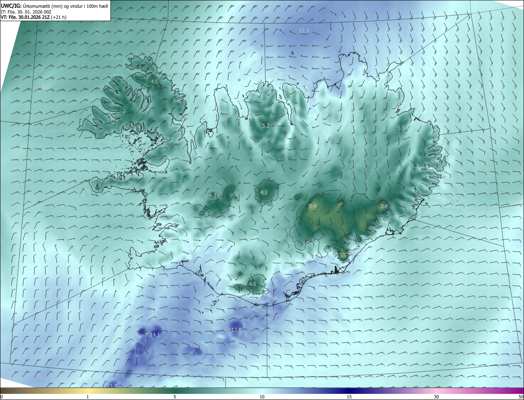
Task: Click the 15 tick on the color scale
Action: click(x=349, y=397)
